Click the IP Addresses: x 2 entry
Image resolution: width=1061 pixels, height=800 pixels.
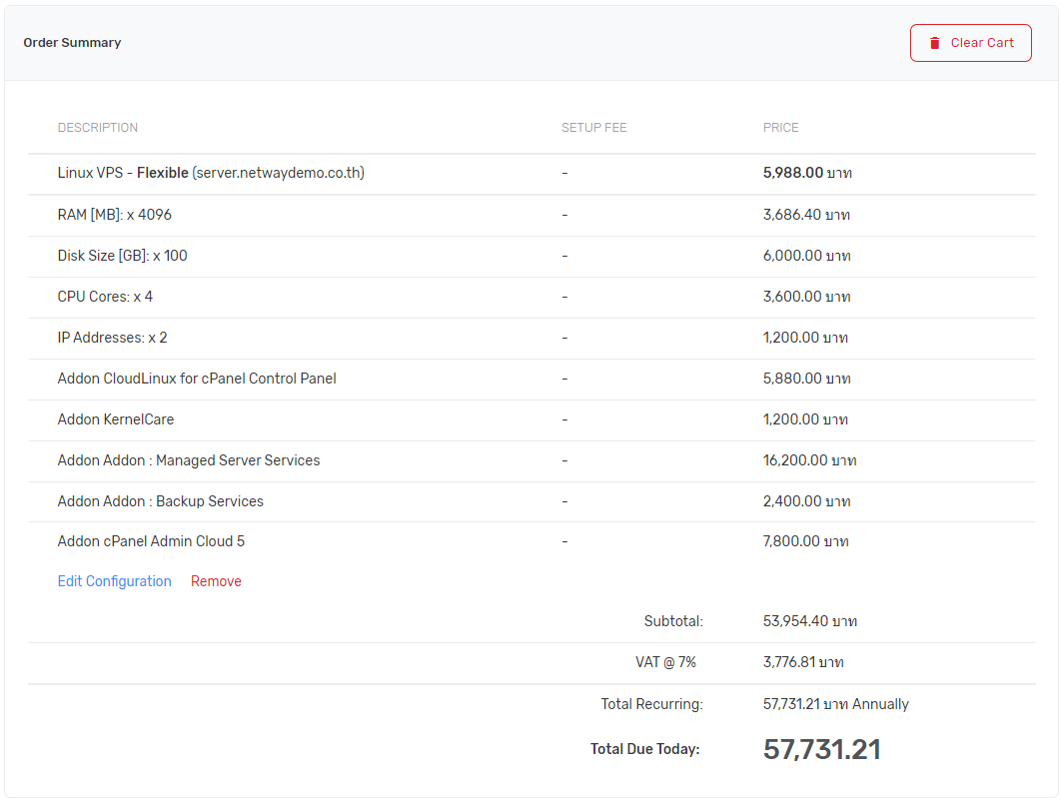click(x=112, y=338)
